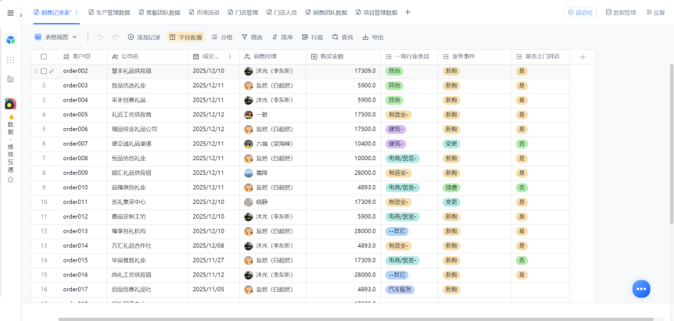Click avatar of 晓静 in order011 row
674x321 pixels.
pos(248,202)
